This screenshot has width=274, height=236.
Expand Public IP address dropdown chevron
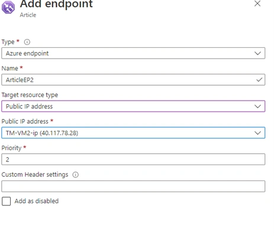(x=257, y=133)
